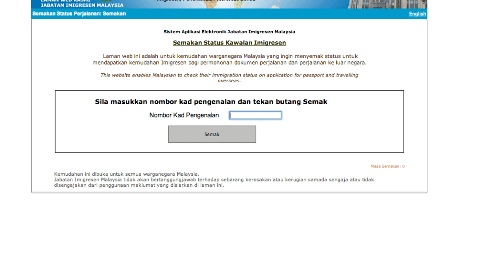Switch the page language to English
Viewport: 502px width, 258px height.
[x=417, y=14]
